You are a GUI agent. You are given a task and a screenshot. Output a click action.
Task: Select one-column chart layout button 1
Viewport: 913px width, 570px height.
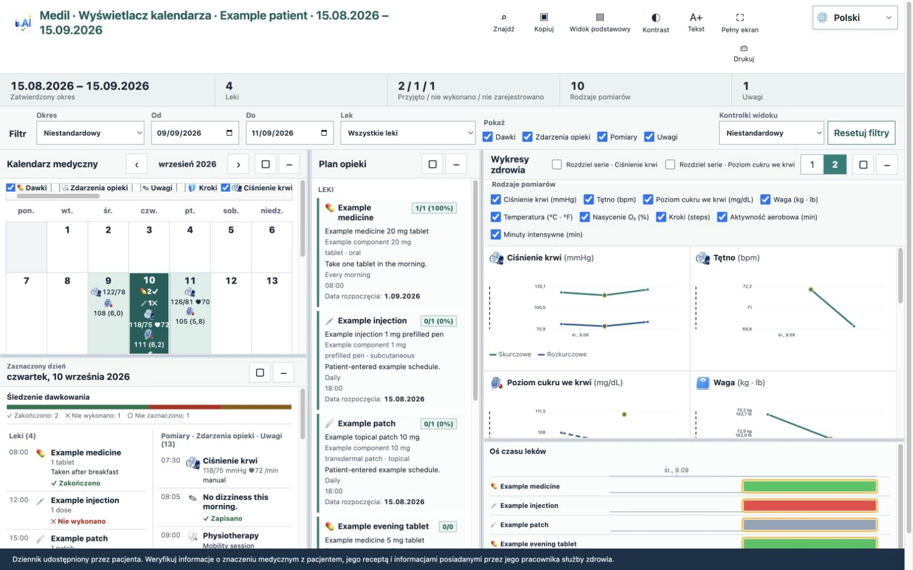click(812, 165)
